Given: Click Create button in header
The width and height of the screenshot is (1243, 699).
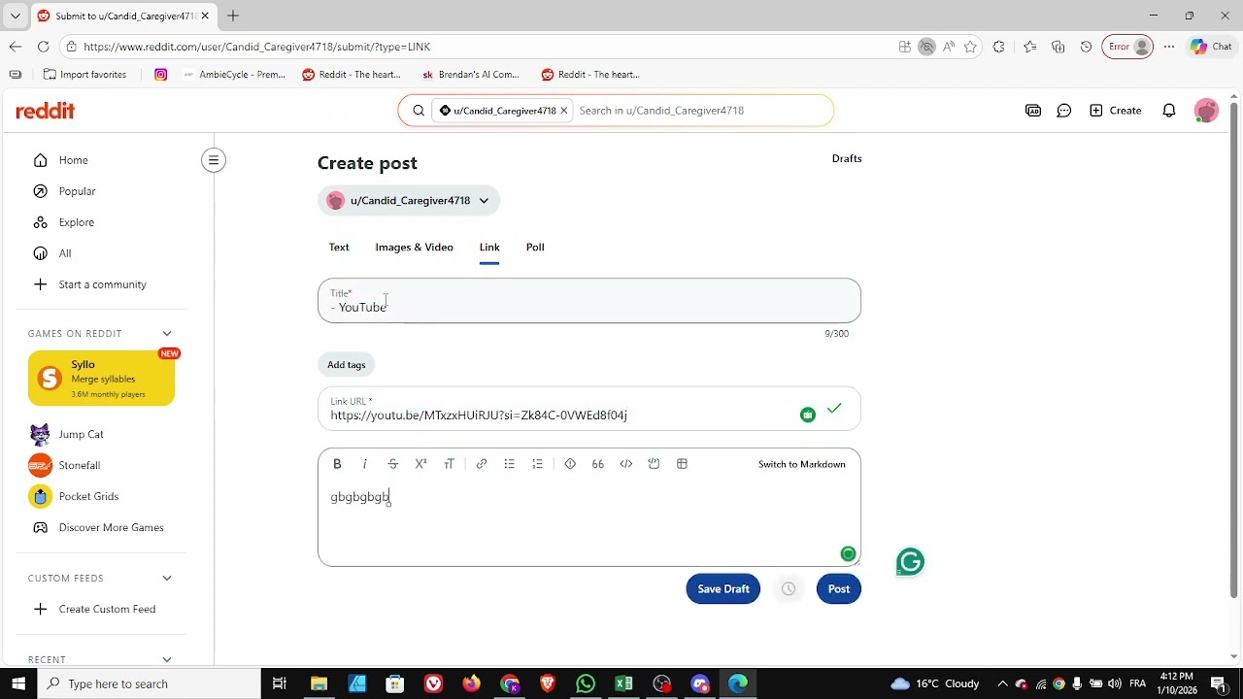Looking at the screenshot, I should coord(1115,111).
